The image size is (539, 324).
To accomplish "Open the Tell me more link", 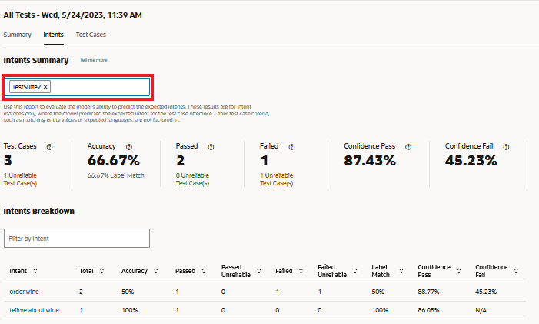I will [94, 60].
